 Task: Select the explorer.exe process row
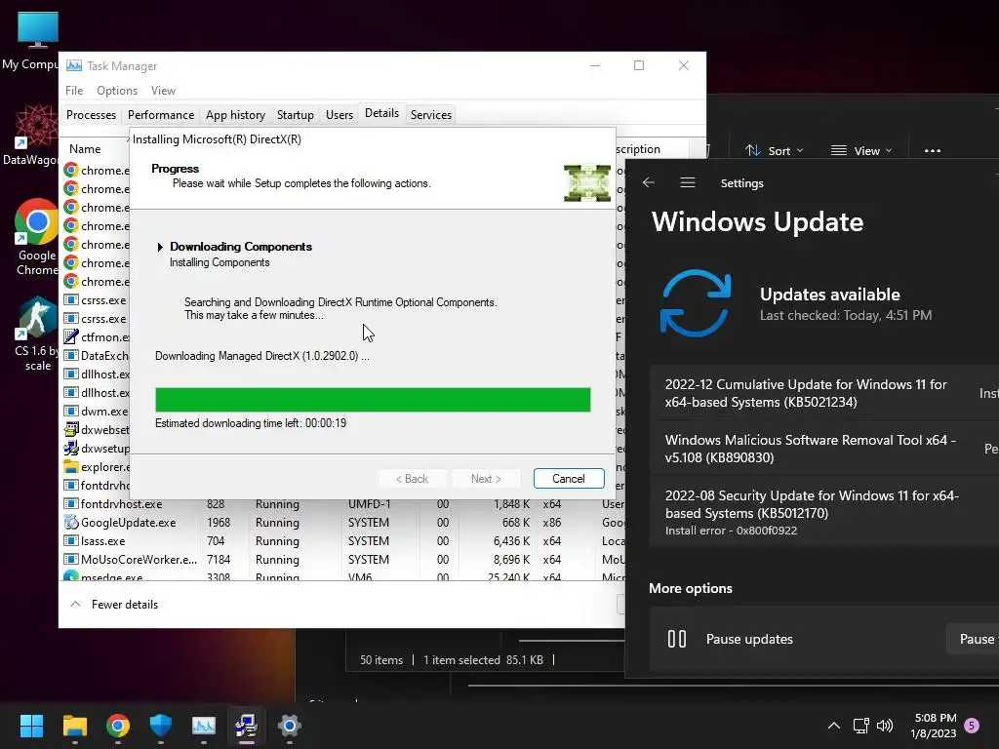tap(96, 467)
